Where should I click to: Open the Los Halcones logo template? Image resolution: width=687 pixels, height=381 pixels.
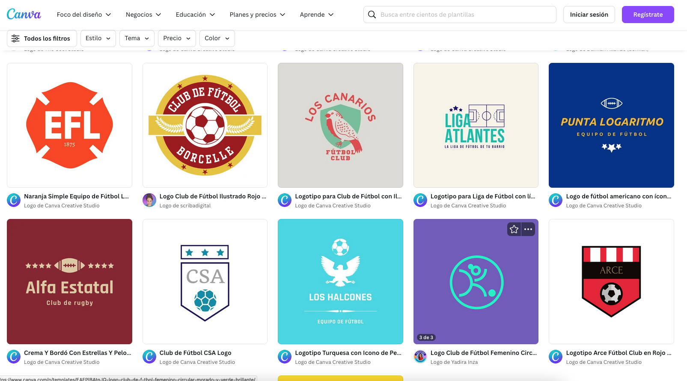coord(340,281)
